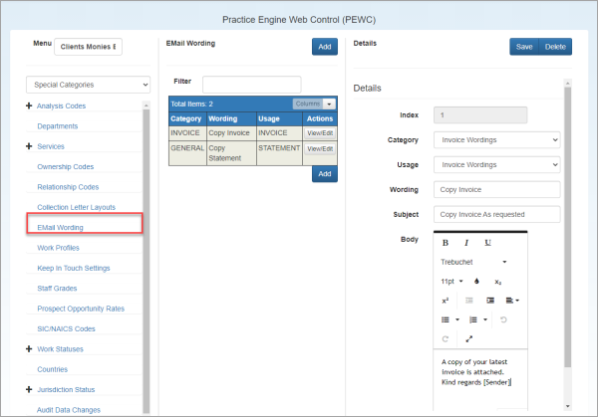Image resolution: width=598 pixels, height=417 pixels.
Task: Open the Countries link
Action: click(x=52, y=369)
